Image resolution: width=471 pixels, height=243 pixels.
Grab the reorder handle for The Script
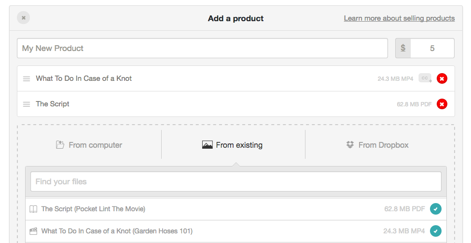[27, 104]
